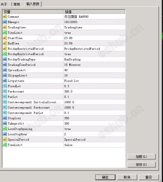This screenshot has height=182, width=163.
Task: Select the Fixed lot value of Lotpattern
Action: pos(72,81)
